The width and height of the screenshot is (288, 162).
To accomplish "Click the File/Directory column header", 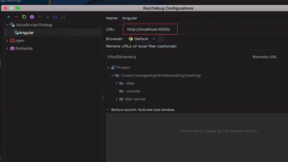I will (x=122, y=57).
